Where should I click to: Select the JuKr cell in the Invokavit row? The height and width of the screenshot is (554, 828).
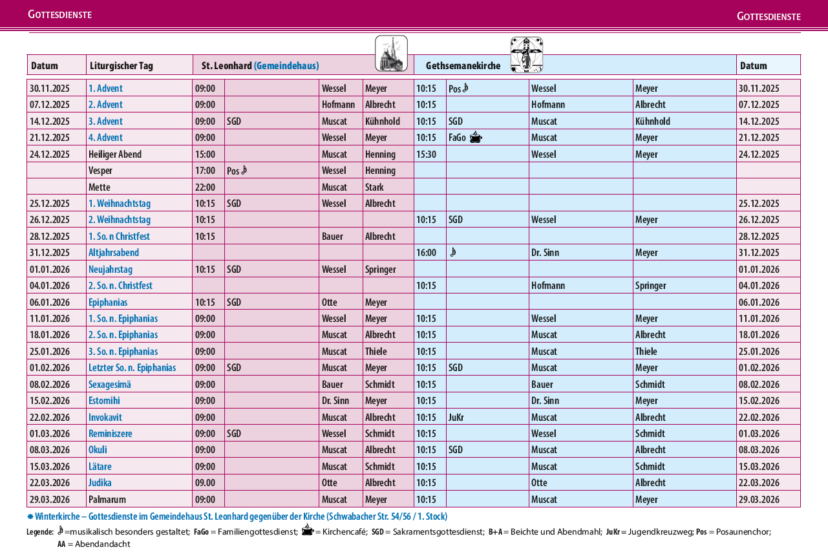(x=456, y=417)
